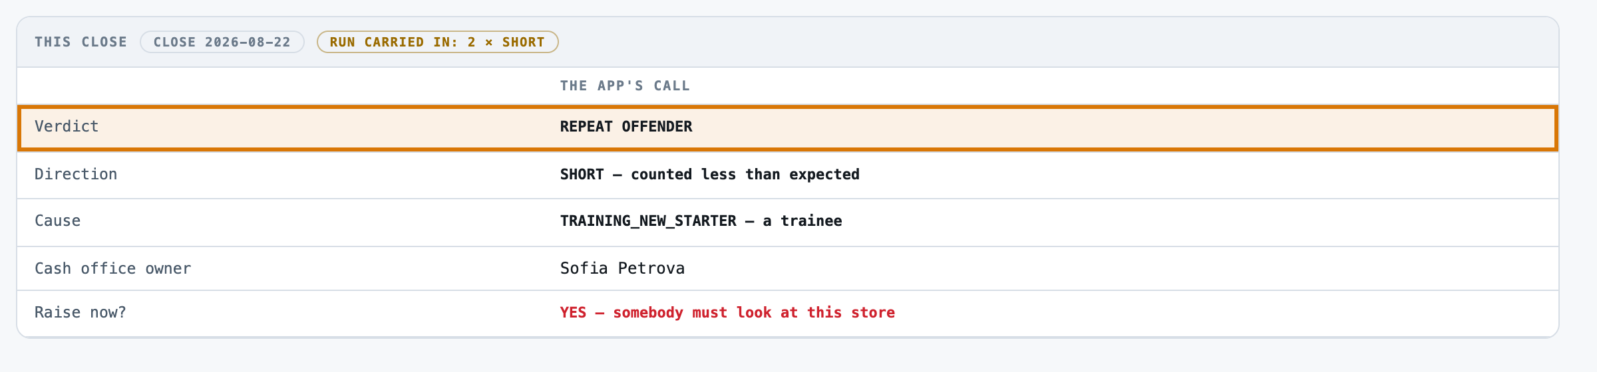The height and width of the screenshot is (372, 1597).
Task: Select the Cash office owner label
Action: [x=112, y=268]
